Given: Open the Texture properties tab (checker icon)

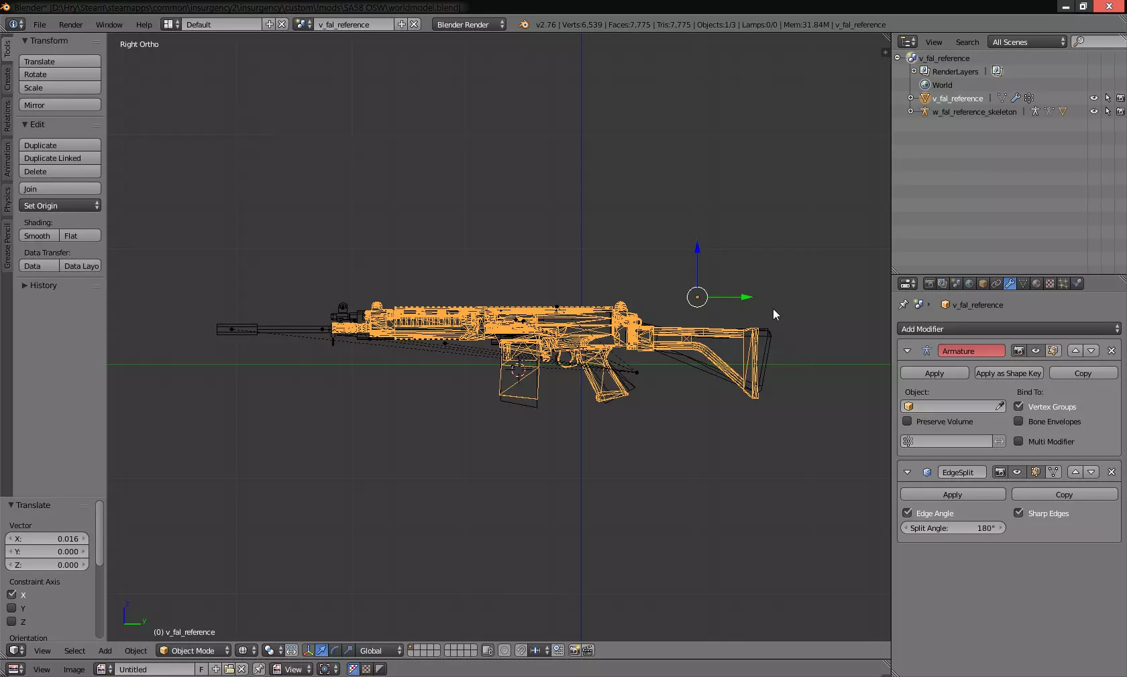Looking at the screenshot, I should pyautogui.click(x=1050, y=284).
